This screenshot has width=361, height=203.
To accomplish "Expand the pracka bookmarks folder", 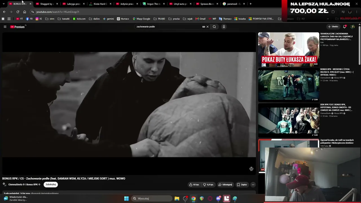I will click(174, 19).
